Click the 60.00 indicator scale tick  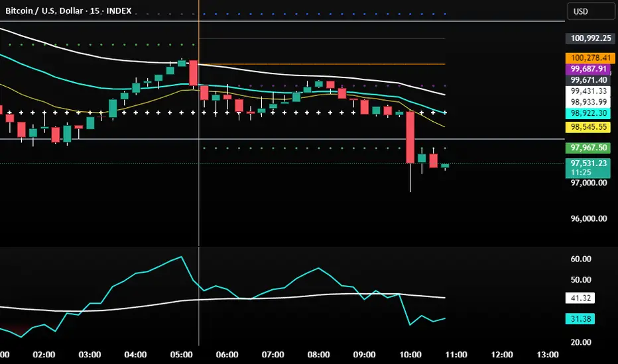581,259
